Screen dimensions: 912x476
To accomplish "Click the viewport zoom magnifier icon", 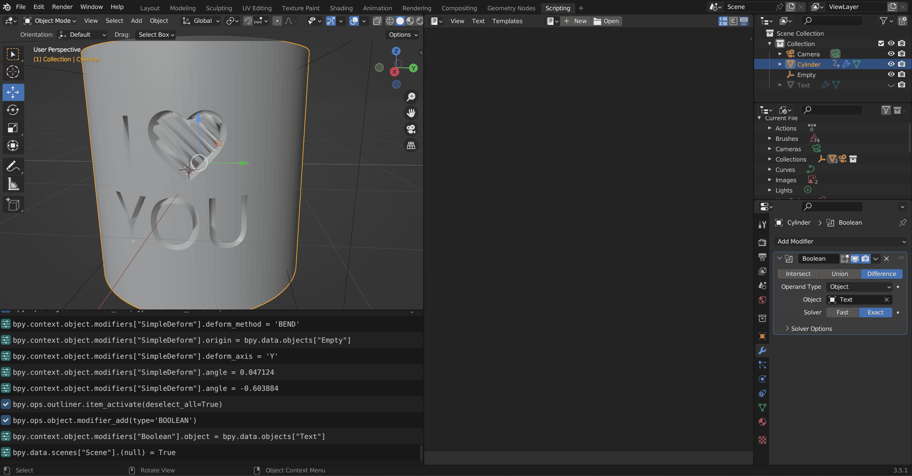I will 411,97.
